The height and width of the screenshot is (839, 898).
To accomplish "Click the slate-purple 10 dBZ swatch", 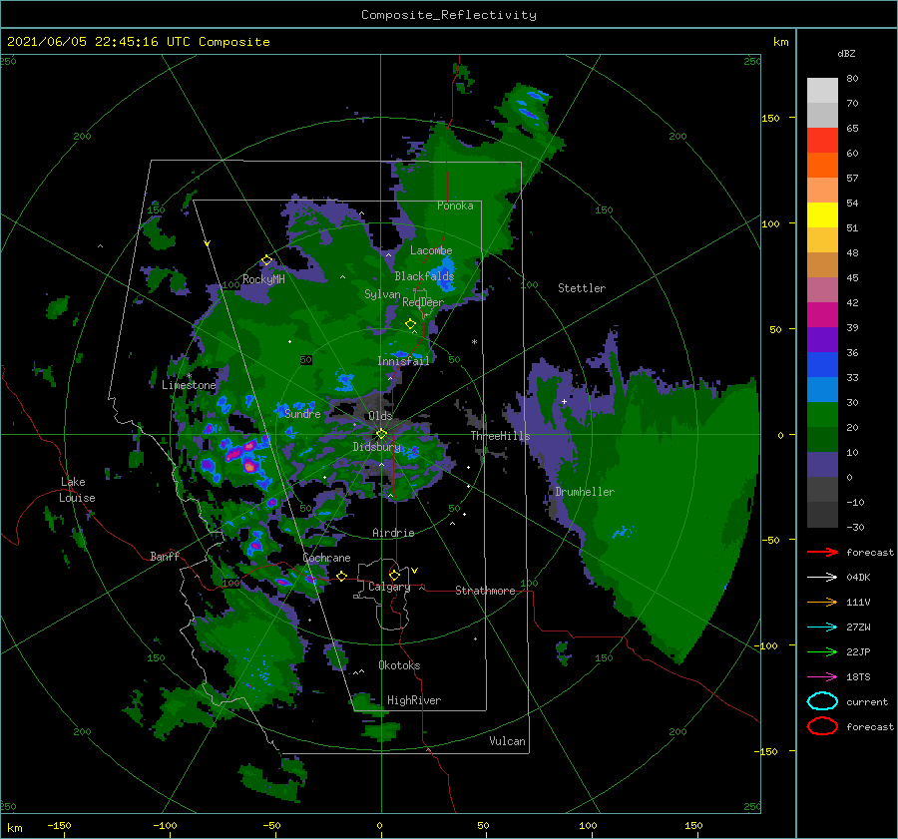I will click(x=822, y=464).
